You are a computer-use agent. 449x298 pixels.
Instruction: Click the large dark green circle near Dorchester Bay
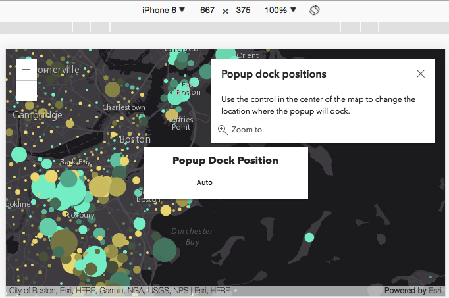tap(165, 250)
